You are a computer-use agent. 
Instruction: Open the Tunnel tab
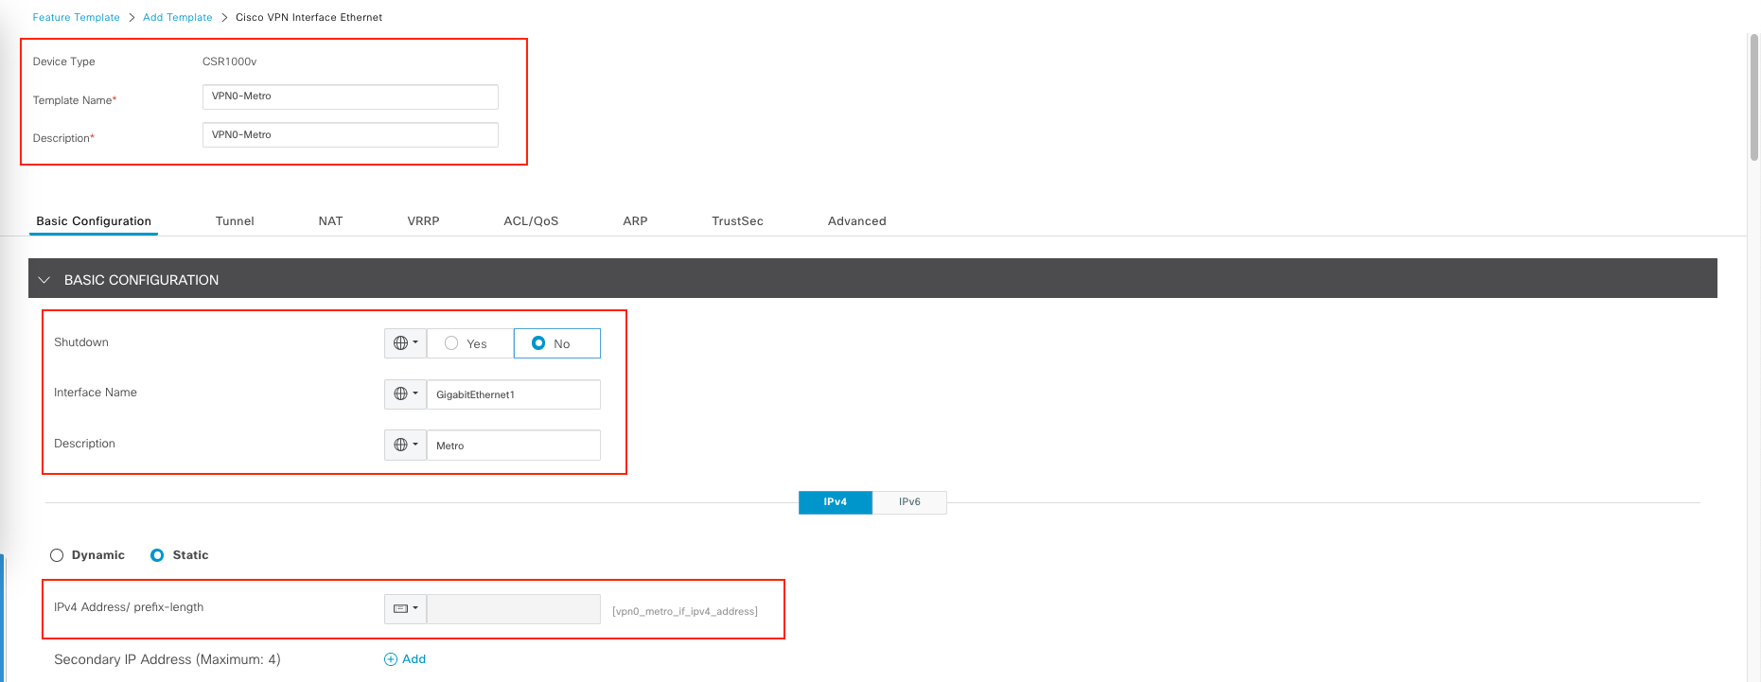click(235, 221)
